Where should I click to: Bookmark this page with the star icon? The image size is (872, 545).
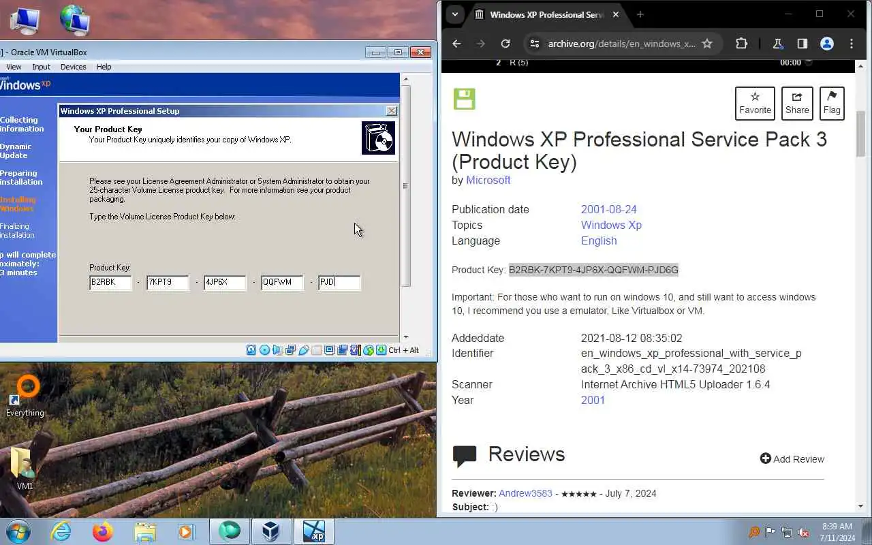pyautogui.click(x=707, y=44)
